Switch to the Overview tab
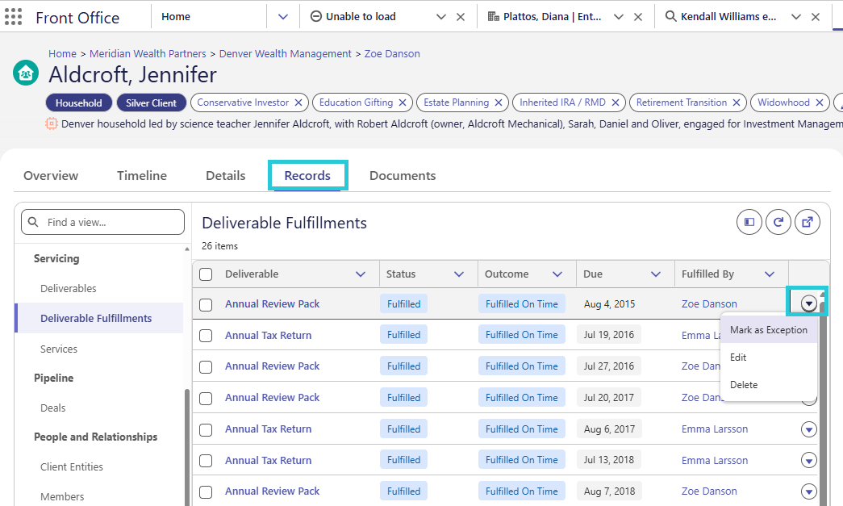This screenshot has height=506, width=843. click(x=51, y=176)
